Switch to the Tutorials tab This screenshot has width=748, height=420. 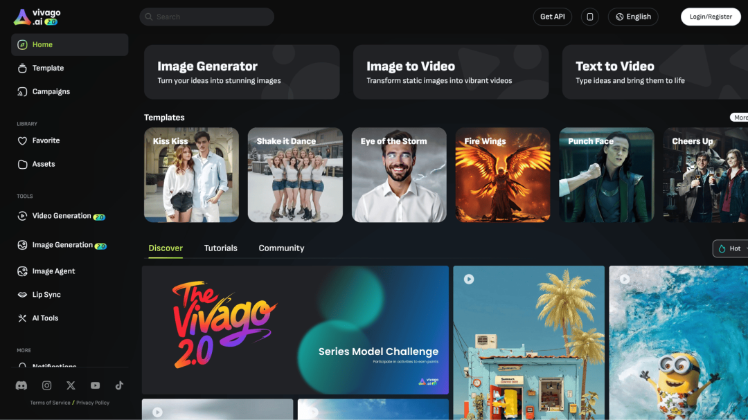(221, 248)
